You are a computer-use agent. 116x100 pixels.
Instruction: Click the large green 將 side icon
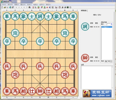pyautogui.click(x=85, y=27)
